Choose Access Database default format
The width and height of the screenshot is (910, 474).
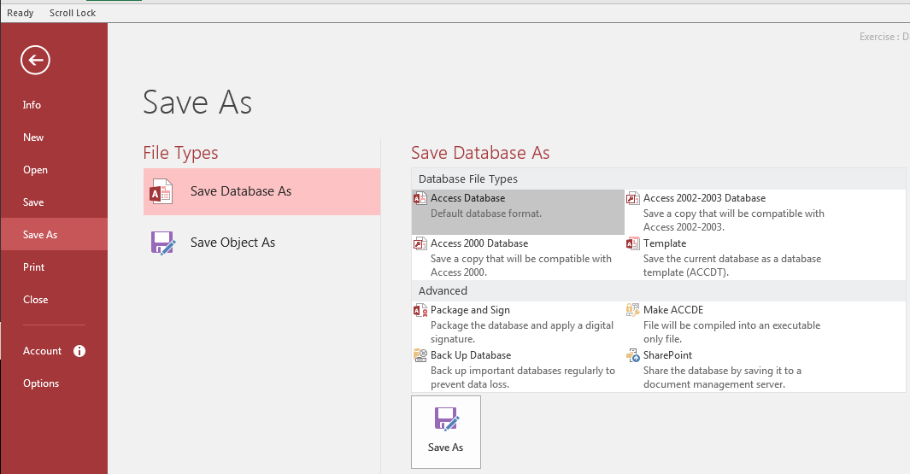click(x=518, y=213)
